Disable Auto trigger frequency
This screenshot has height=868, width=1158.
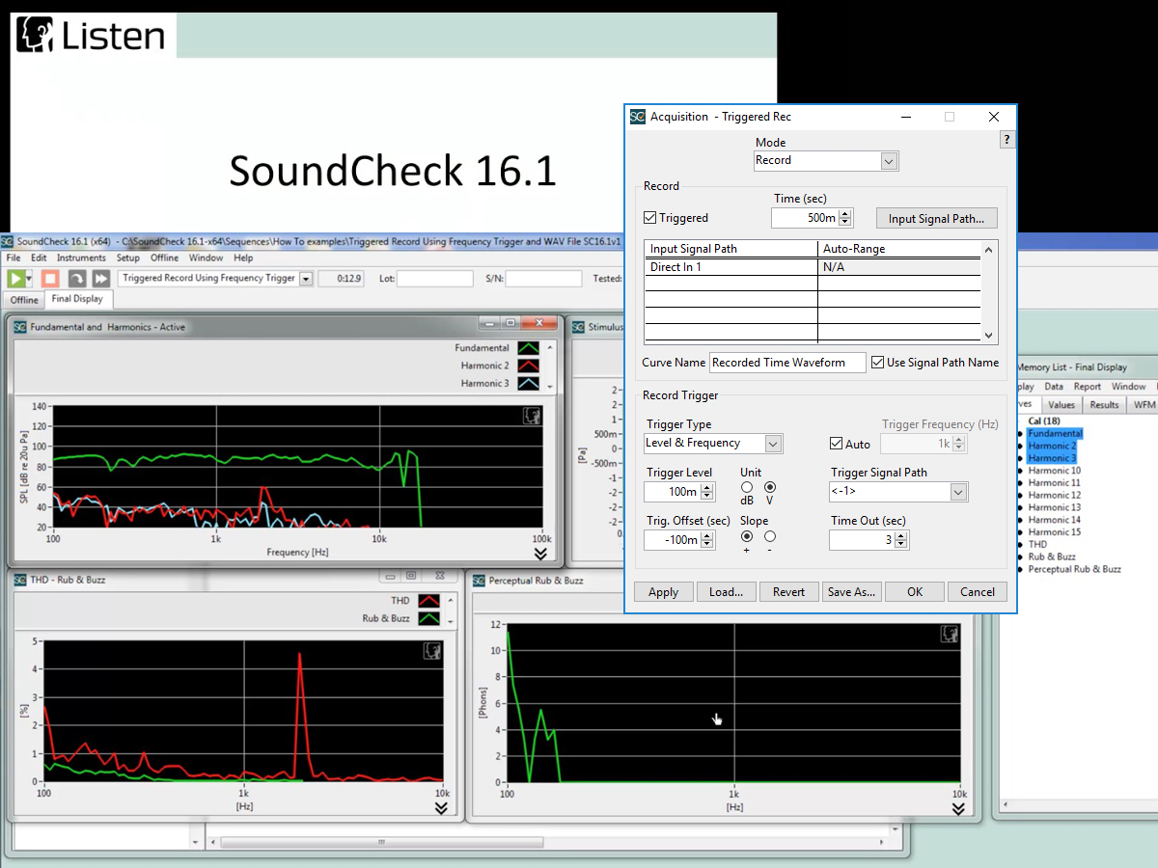tap(836, 444)
